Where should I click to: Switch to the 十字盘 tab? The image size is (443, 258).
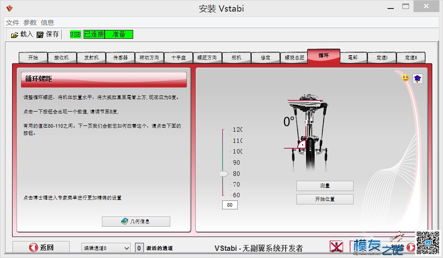[x=178, y=58]
